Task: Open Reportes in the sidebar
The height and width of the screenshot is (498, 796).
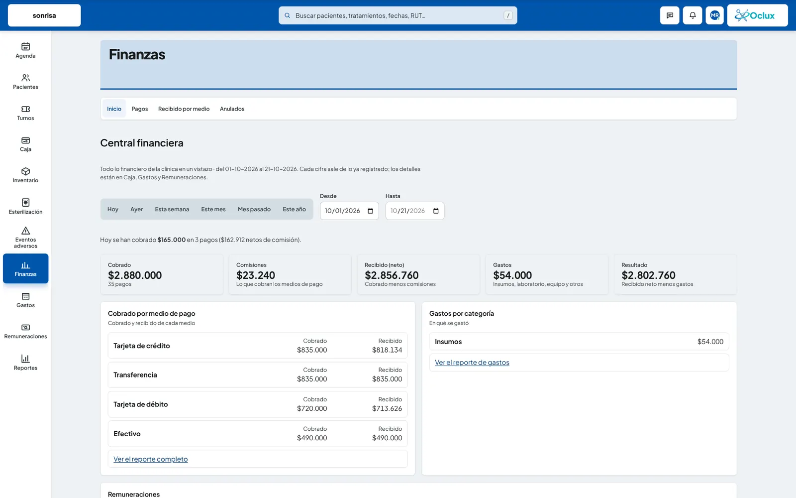Action: pyautogui.click(x=25, y=363)
